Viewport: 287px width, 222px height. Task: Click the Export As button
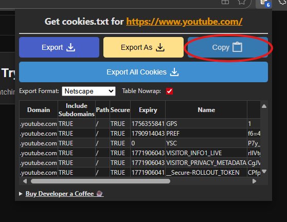143,47
